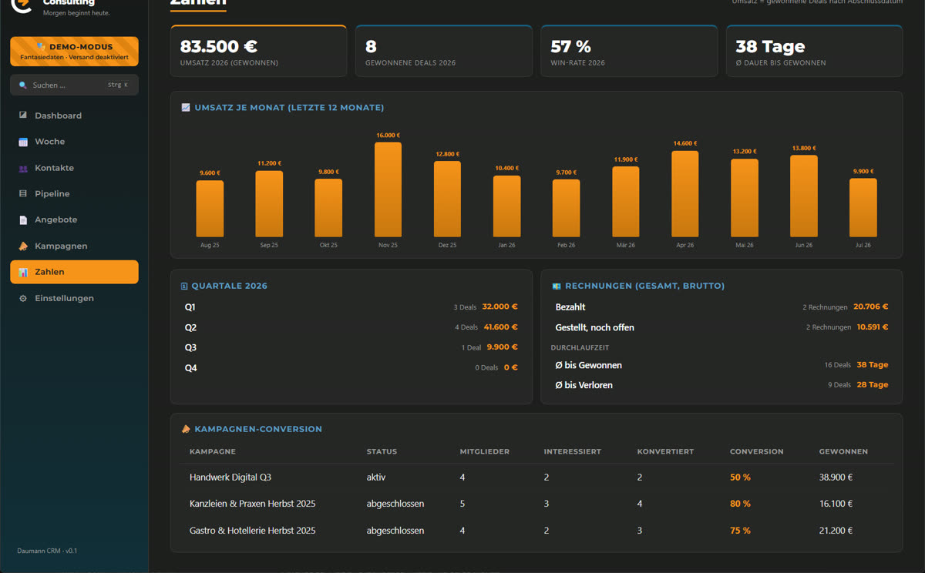Click the Consulting logo icon
The width and height of the screenshot is (925, 573).
point(21,5)
